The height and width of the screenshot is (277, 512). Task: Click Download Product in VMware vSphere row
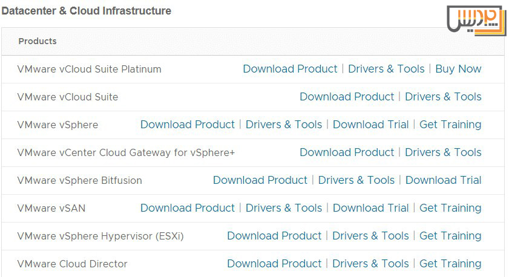pyautogui.click(x=188, y=125)
